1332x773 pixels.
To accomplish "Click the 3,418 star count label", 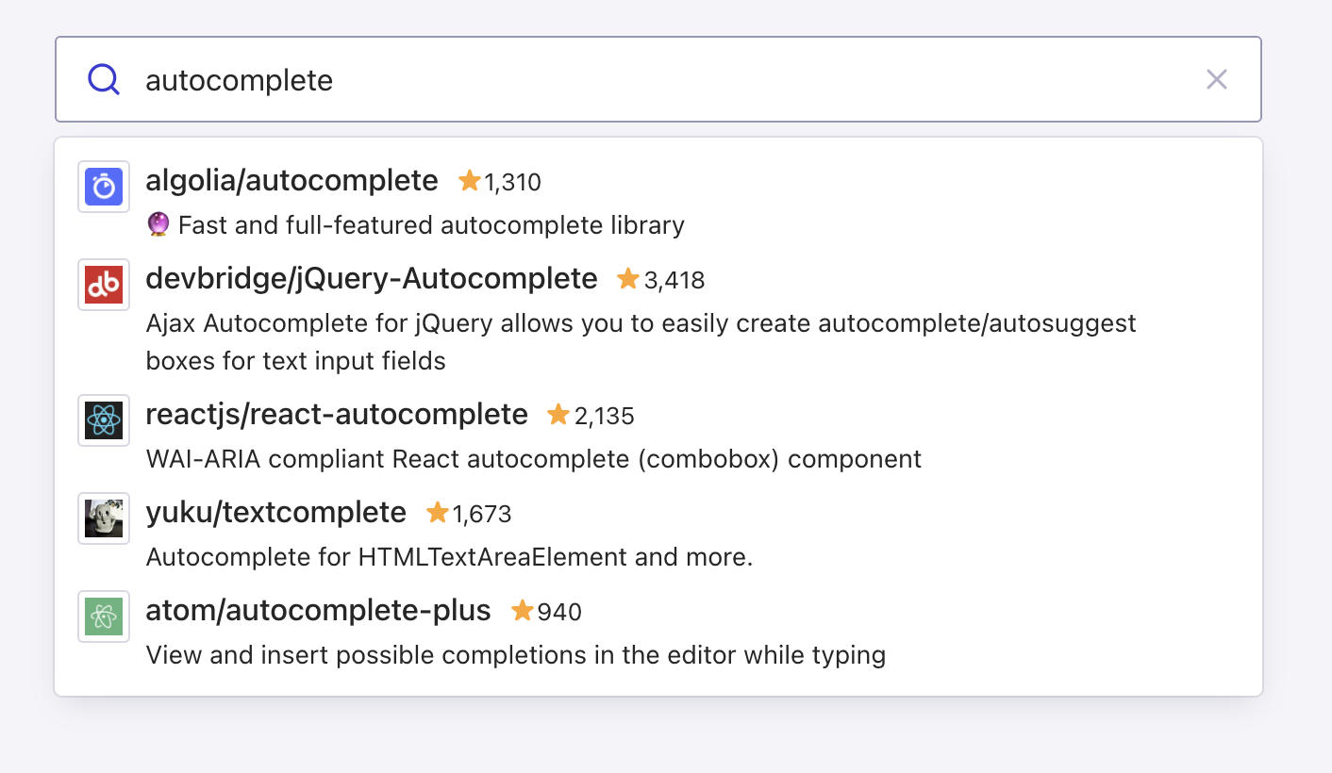I will 672,279.
